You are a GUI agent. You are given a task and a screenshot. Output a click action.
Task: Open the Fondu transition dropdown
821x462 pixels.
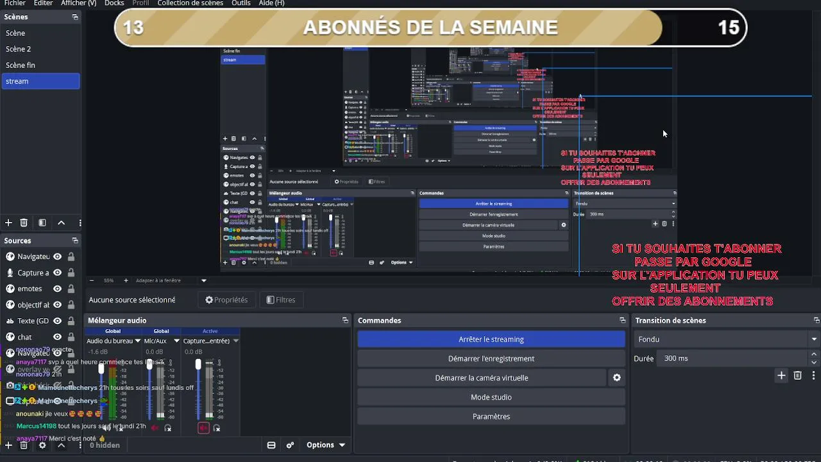coord(726,339)
